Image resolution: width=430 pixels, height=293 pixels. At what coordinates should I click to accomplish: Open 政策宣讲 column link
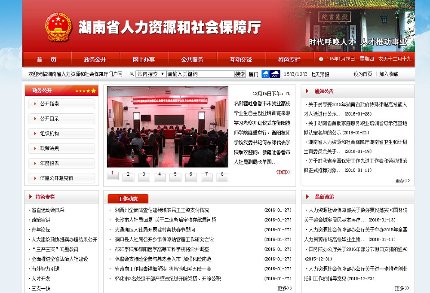[x=41, y=220]
